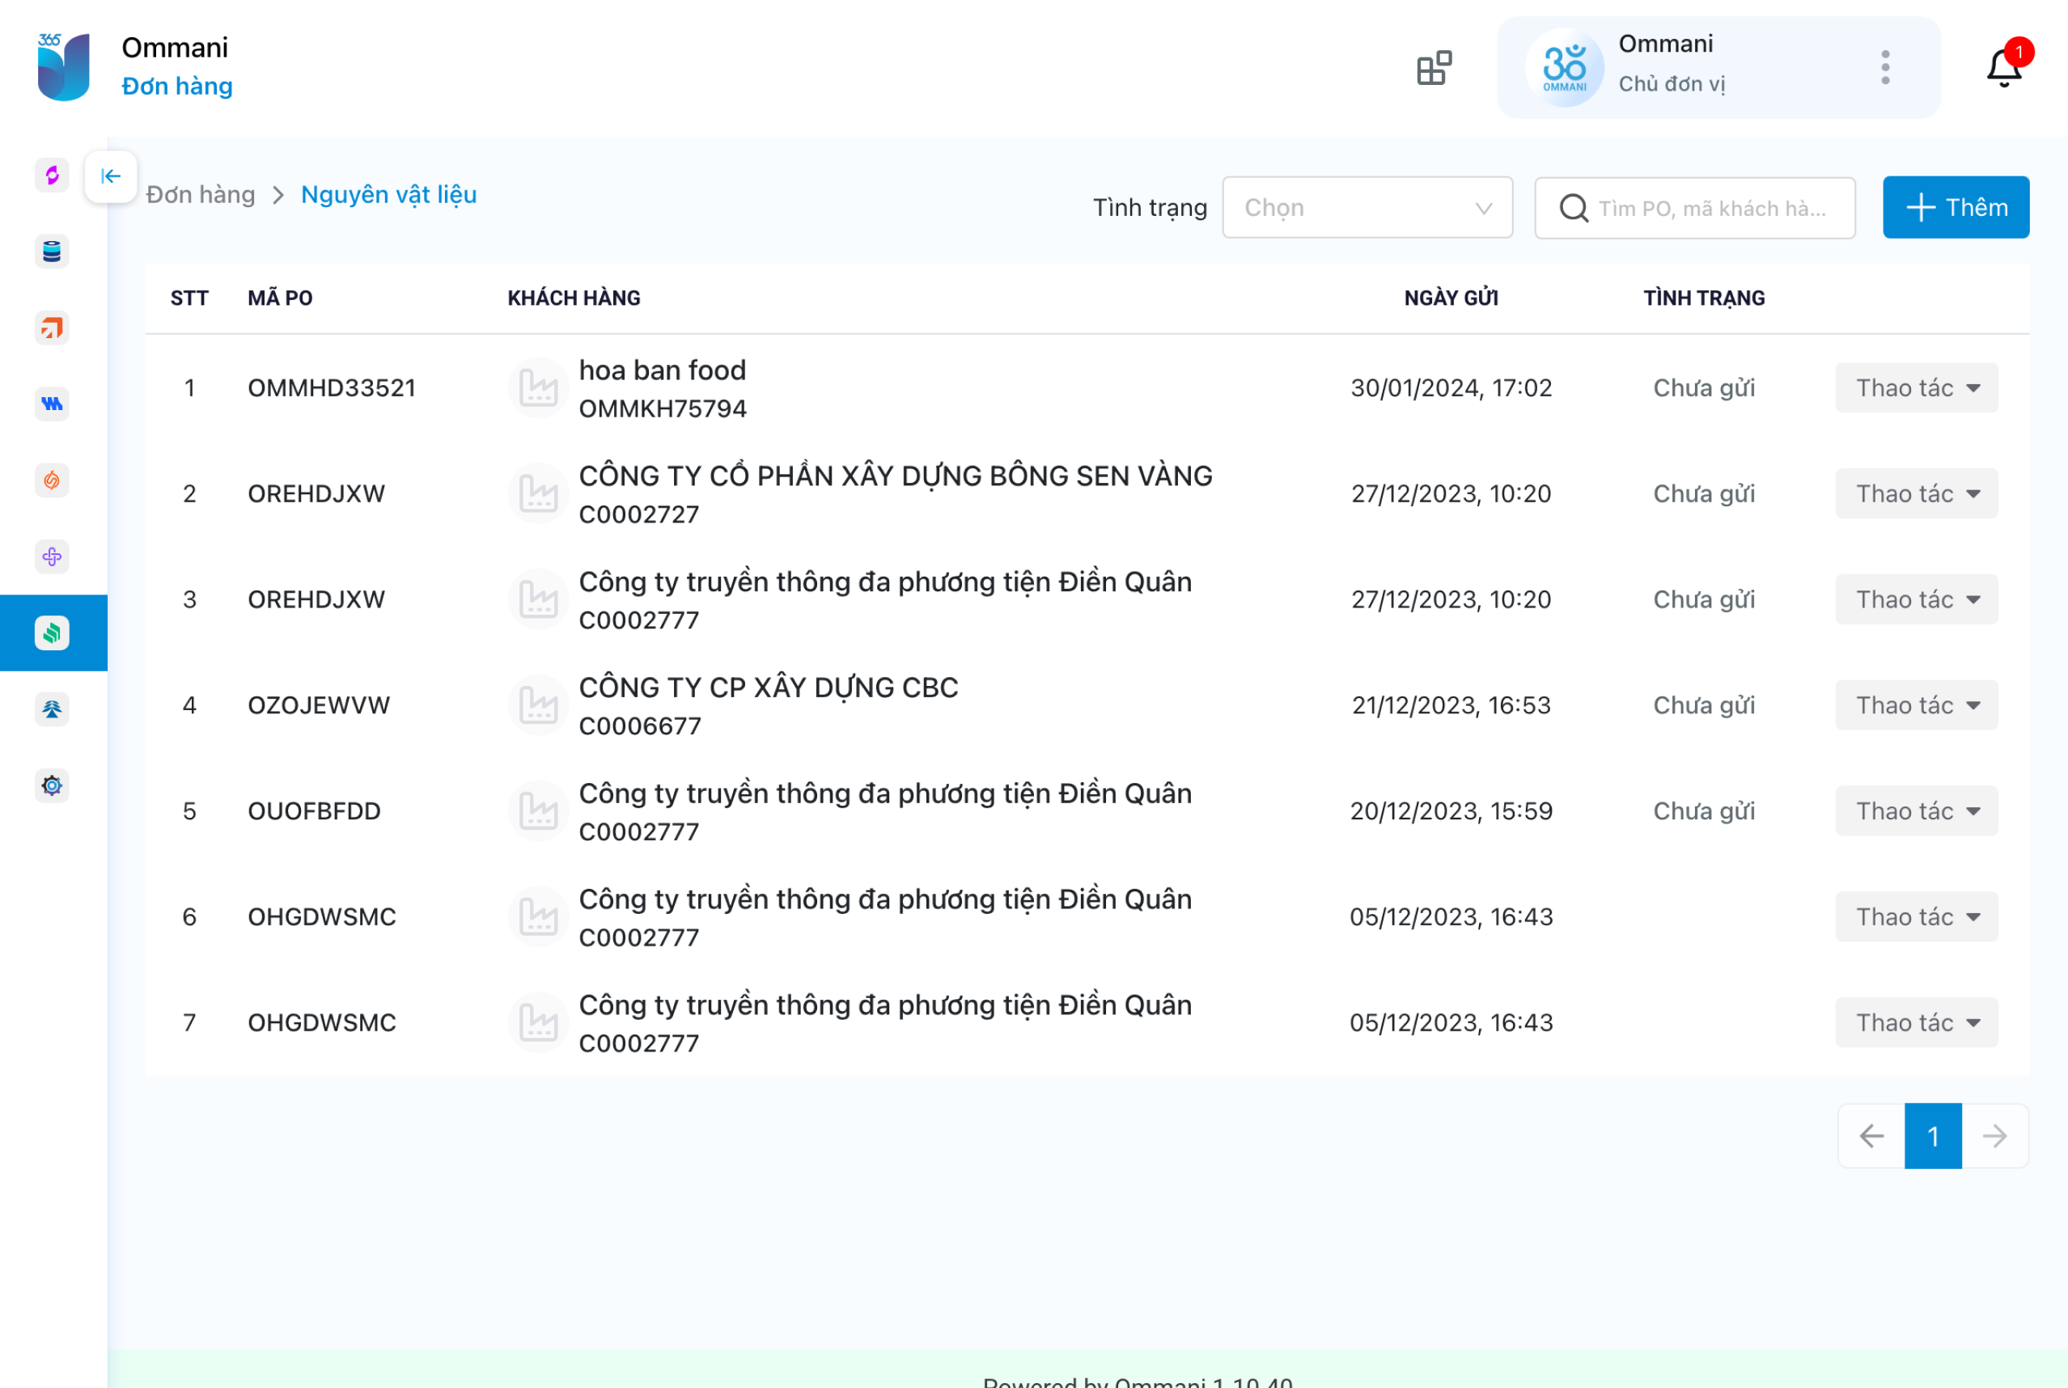Open Thao tác dropdown for OZOJEWVW row
The height and width of the screenshot is (1388, 2068).
[x=1916, y=705]
